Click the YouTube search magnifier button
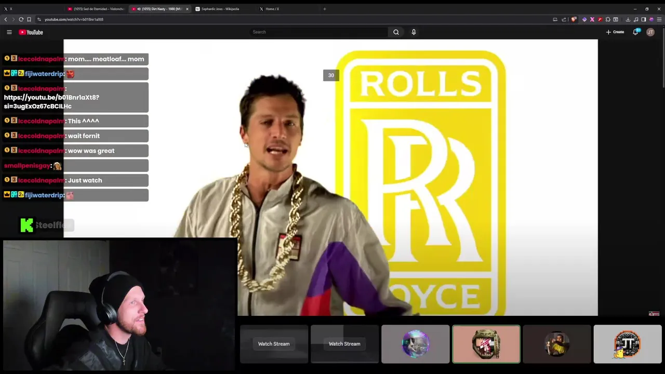Viewport: 665px width, 374px height. 396,32
